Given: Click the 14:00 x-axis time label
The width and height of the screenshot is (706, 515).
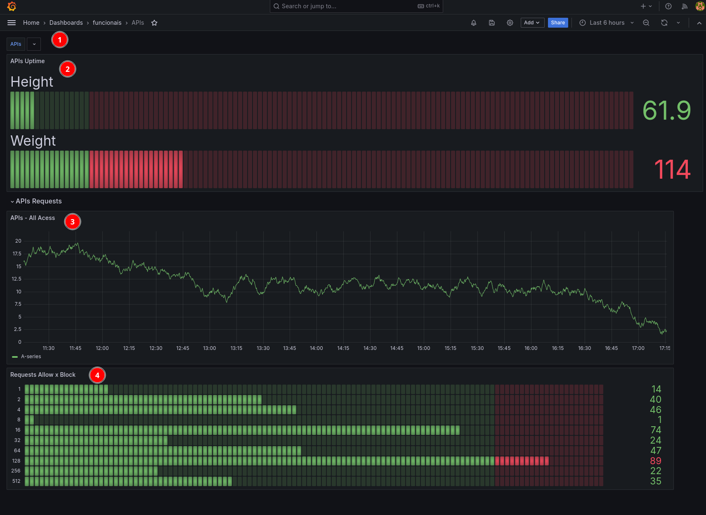Looking at the screenshot, I should tap(316, 348).
